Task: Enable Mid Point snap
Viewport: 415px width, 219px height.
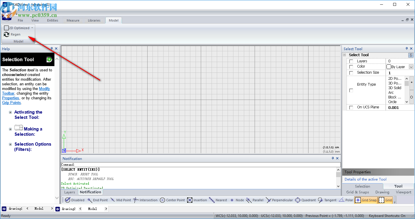Action: (x=120, y=200)
